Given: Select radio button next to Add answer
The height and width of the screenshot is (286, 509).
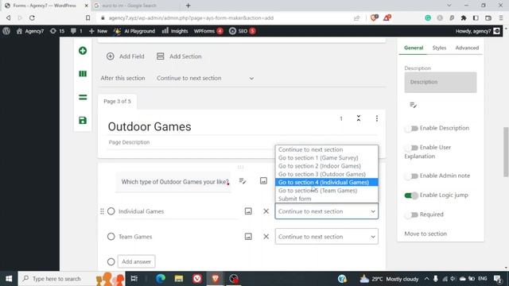Looking at the screenshot, I should (x=111, y=261).
